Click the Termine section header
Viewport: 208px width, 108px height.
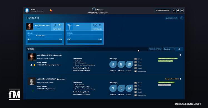[31, 49]
